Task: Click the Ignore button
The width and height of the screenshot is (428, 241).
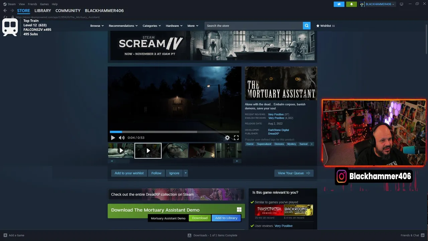Action: pyautogui.click(x=174, y=173)
